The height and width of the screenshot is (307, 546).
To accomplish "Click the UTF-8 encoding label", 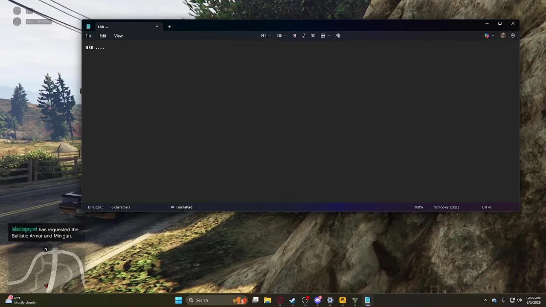I will (x=487, y=207).
